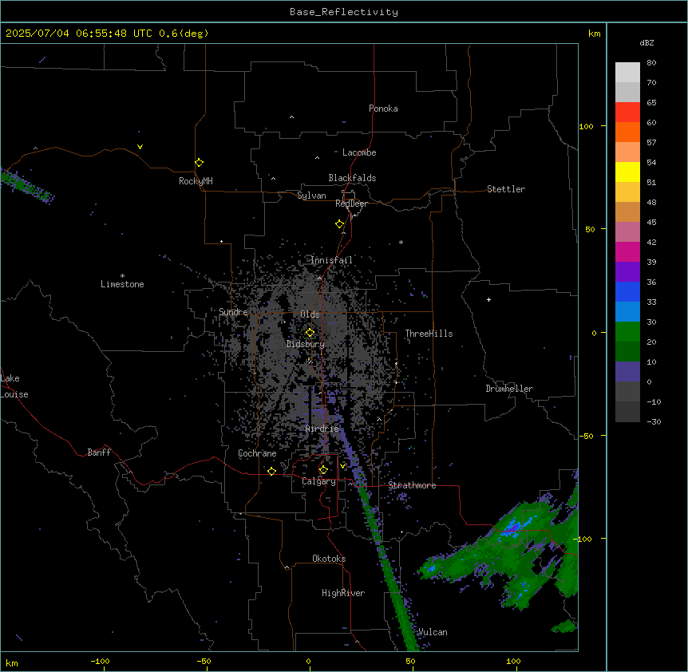
Task: Click the white asterisk marker east of Innisfail
Action: pyautogui.click(x=401, y=242)
